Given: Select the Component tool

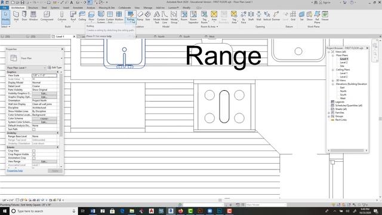Looking at the screenshot, I should (x=47, y=16).
